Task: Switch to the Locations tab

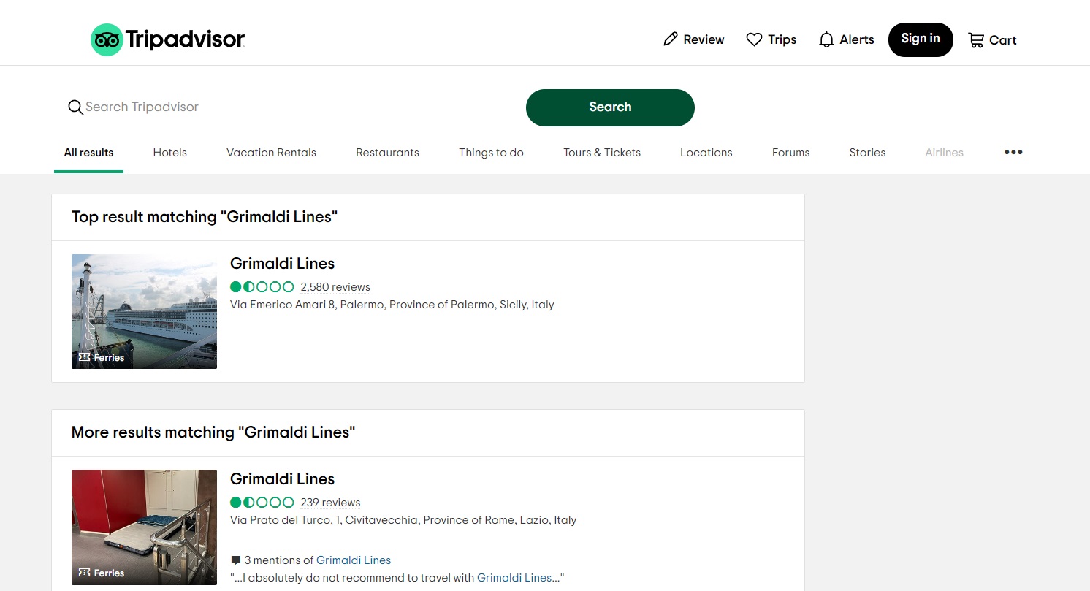Action: 706,153
